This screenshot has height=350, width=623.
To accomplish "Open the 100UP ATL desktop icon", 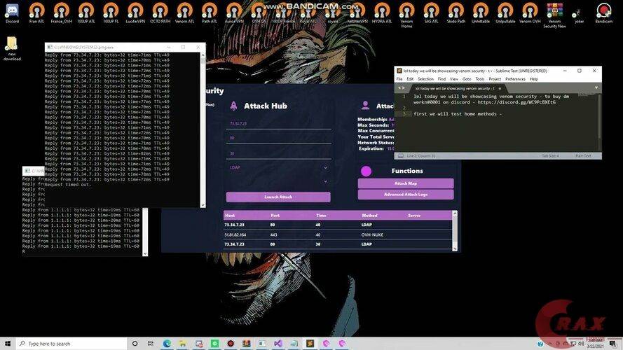I will click(x=86, y=13).
